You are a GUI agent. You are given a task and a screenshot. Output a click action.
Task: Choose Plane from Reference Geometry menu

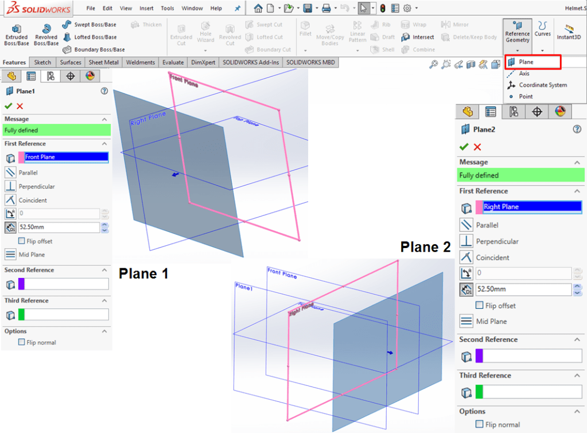pyautogui.click(x=526, y=61)
